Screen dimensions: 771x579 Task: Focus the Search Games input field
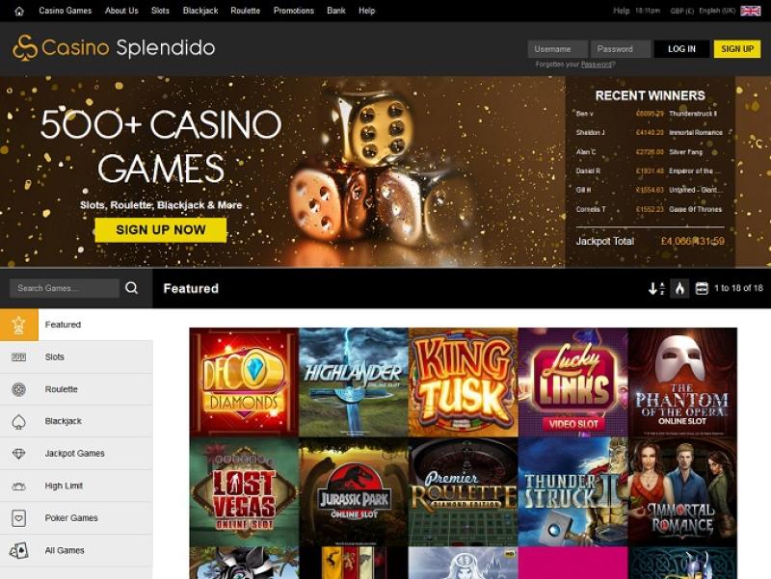coord(65,288)
